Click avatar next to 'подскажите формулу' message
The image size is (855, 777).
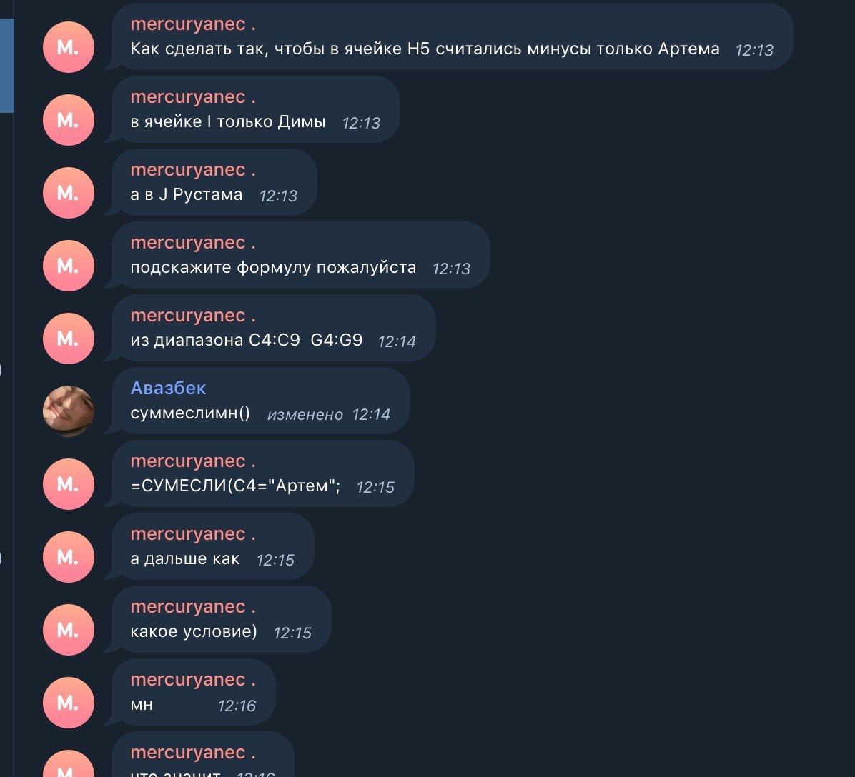coord(68,266)
